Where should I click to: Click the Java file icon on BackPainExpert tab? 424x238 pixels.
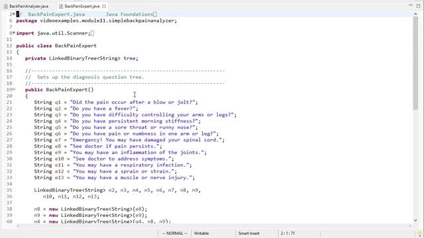coord(61,6)
